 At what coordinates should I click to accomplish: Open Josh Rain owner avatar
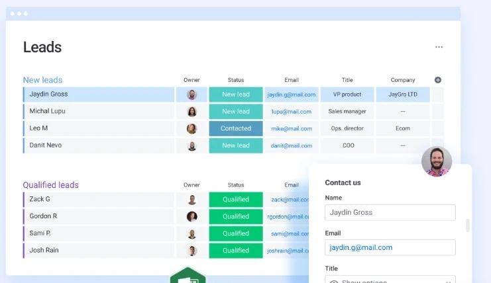191,251
